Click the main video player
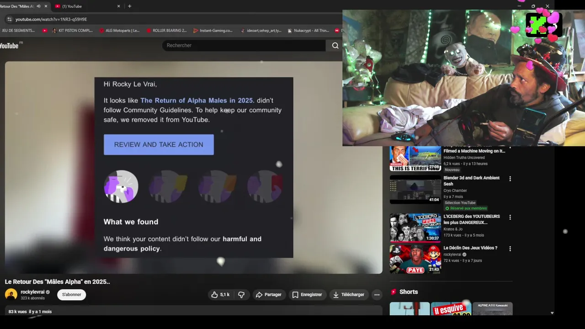This screenshot has height=329, width=585. [x=193, y=167]
